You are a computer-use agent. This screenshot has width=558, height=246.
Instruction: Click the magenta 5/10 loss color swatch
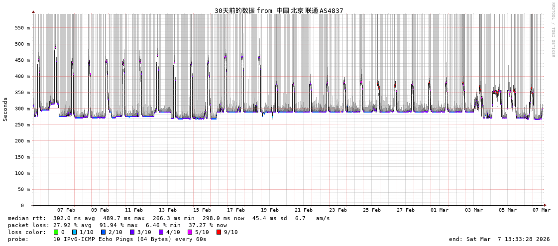pos(190,232)
